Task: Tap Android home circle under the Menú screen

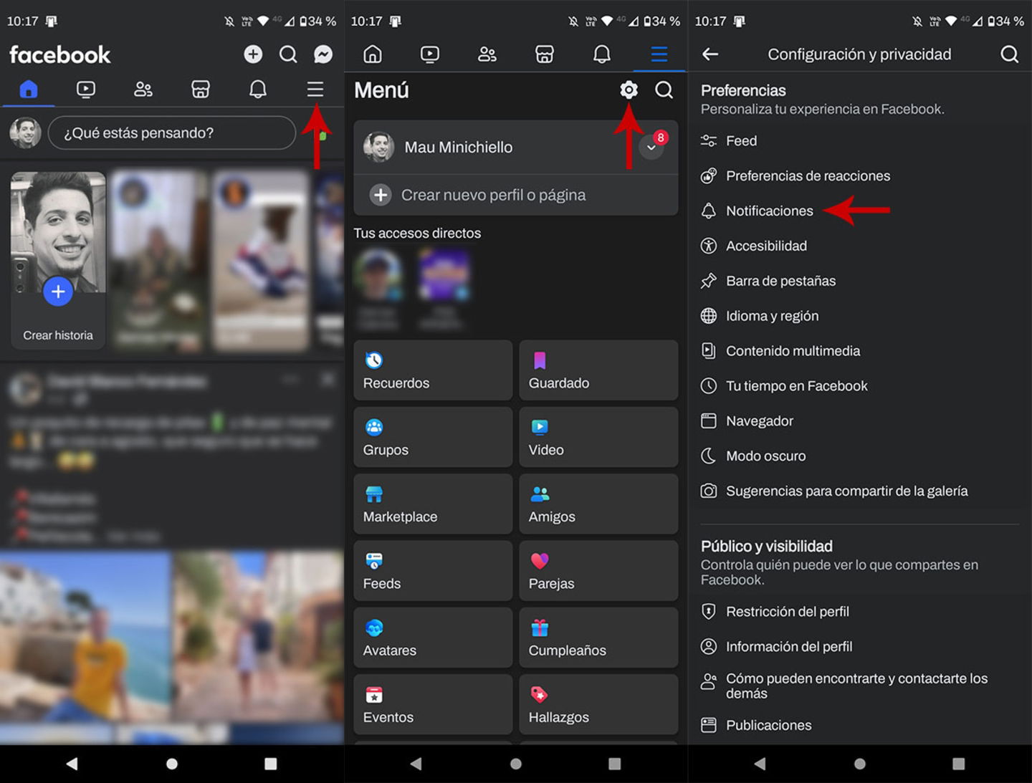Action: coord(516,764)
